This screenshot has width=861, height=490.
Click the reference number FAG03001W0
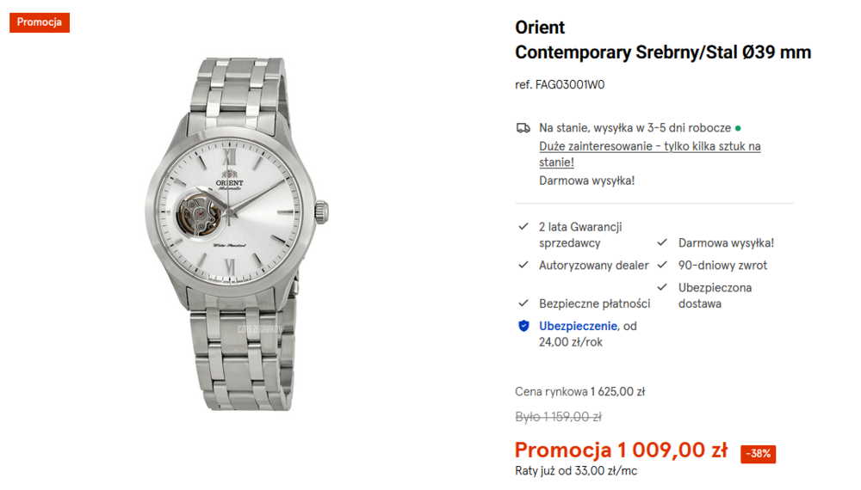pos(560,85)
